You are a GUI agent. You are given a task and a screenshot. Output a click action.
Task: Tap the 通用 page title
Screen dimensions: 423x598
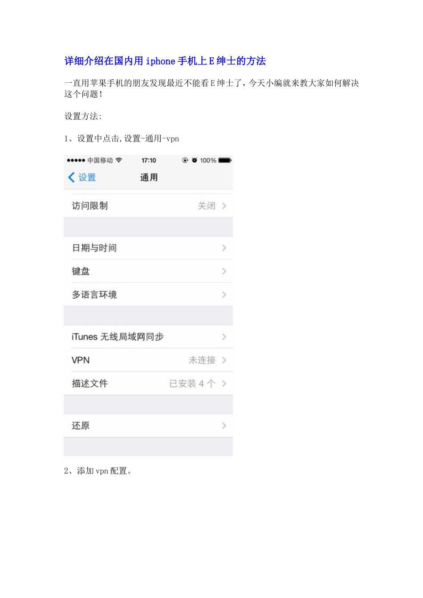(x=149, y=178)
